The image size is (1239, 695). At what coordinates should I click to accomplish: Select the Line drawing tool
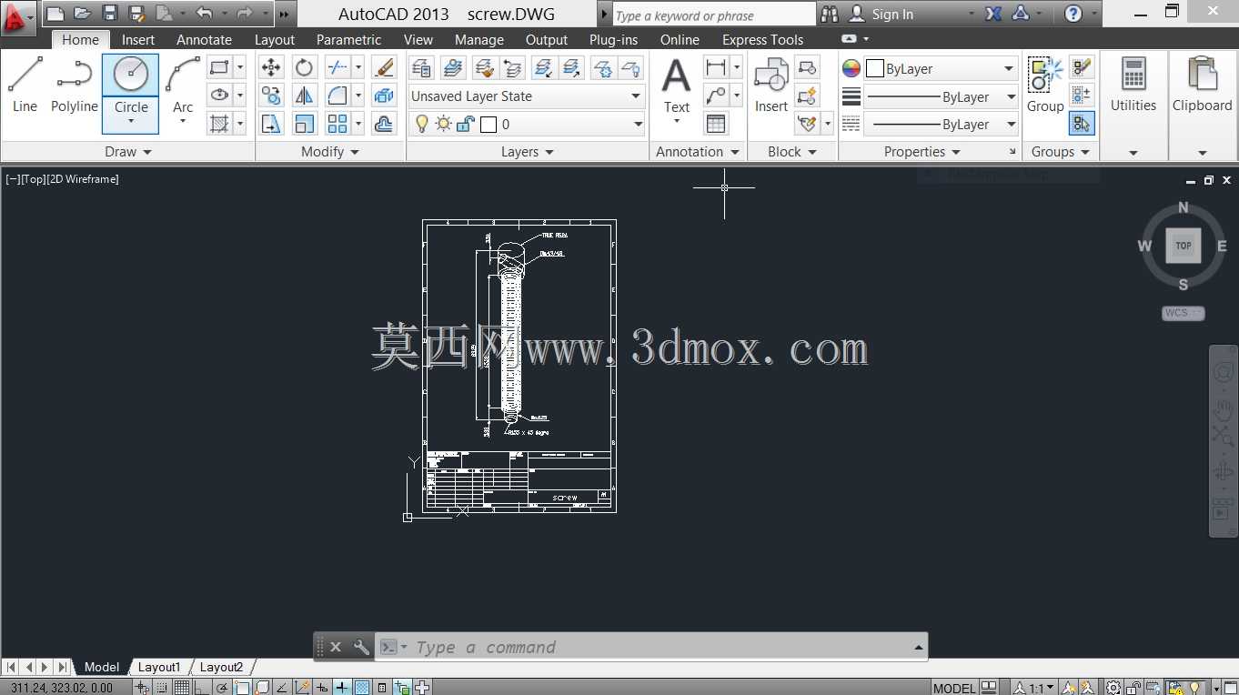click(x=25, y=85)
